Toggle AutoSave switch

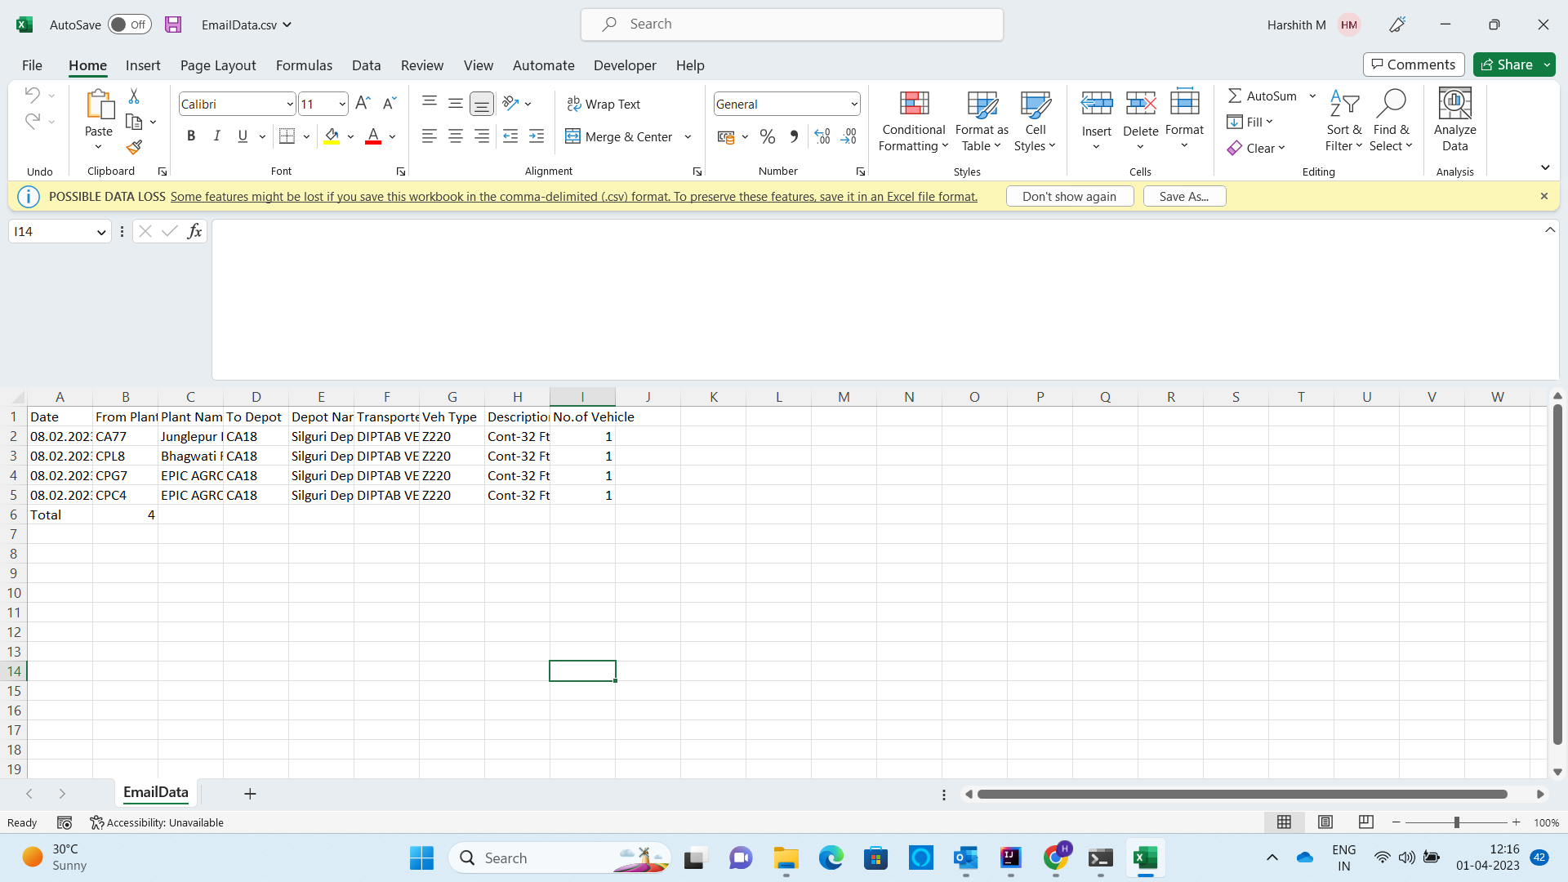pos(129,24)
